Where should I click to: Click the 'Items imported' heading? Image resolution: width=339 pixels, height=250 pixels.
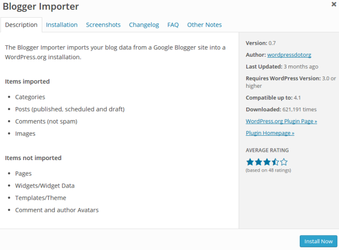click(x=27, y=82)
